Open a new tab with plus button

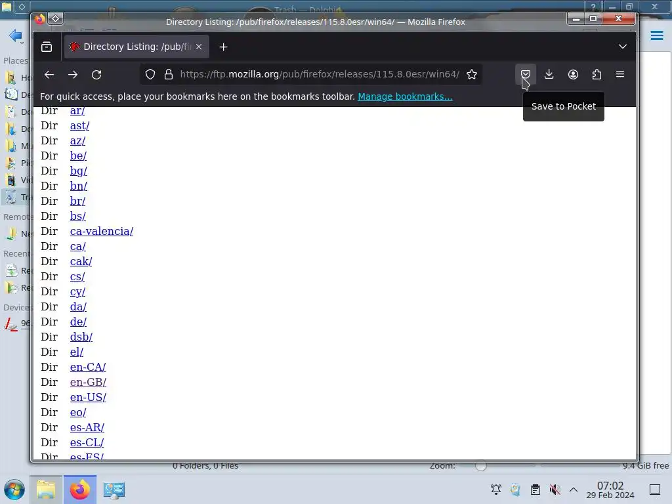coord(223,47)
